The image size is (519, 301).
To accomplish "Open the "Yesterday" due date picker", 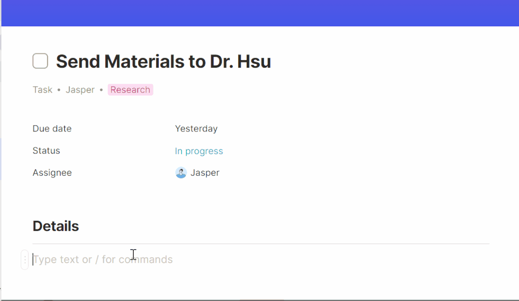I will [x=196, y=129].
